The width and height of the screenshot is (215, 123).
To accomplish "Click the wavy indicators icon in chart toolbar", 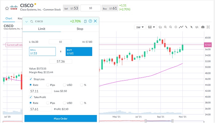I will click(197, 27).
